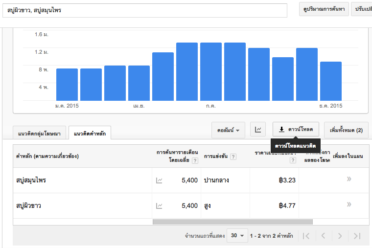Open the คอลัมน์ columns dropdown
372x248 pixels.
228,130
